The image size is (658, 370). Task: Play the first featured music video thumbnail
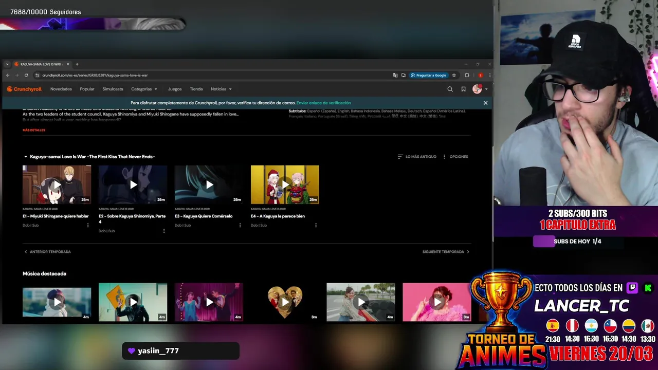[57, 302]
